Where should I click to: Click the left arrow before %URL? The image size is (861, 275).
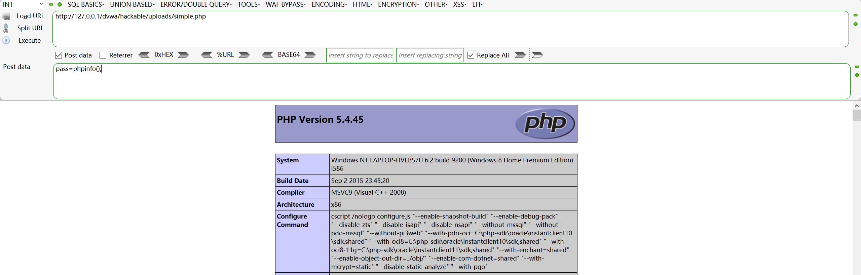pyautogui.click(x=207, y=55)
